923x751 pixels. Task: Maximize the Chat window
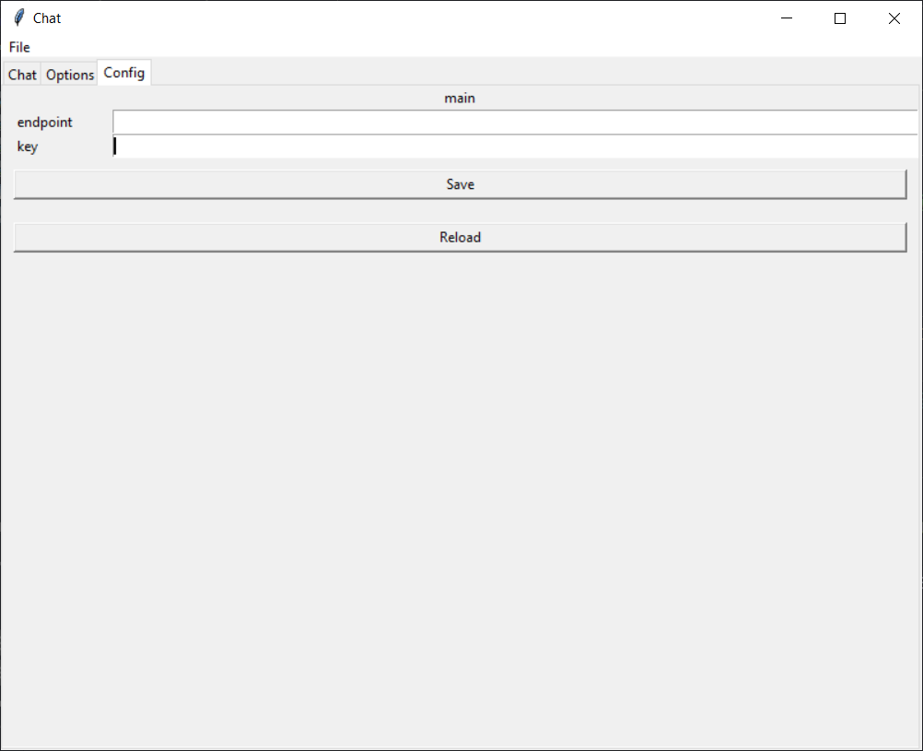click(839, 18)
